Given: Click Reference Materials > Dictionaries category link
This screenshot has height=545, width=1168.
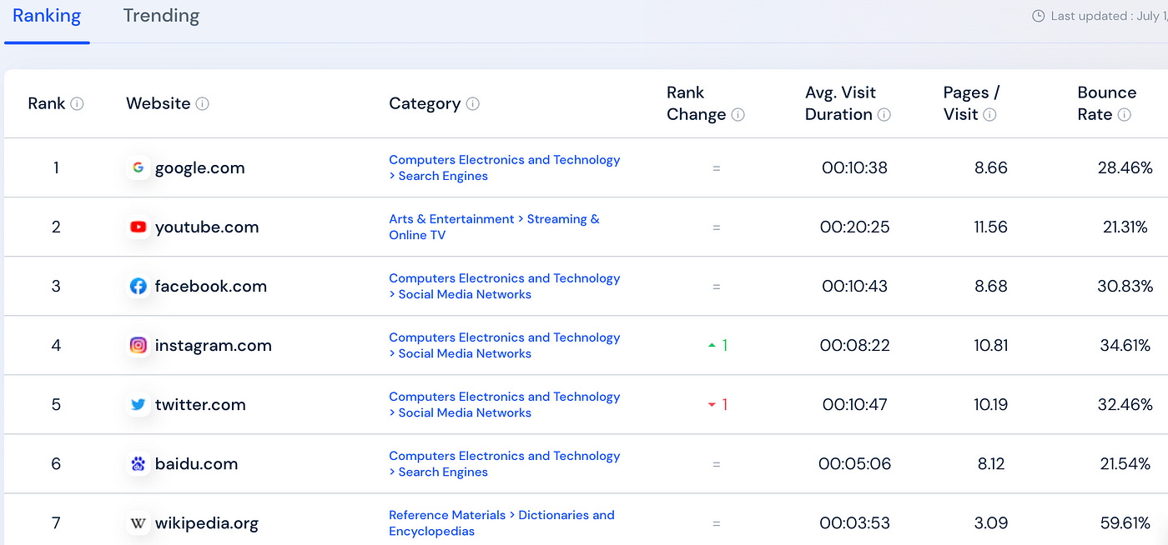Looking at the screenshot, I should point(501,523).
